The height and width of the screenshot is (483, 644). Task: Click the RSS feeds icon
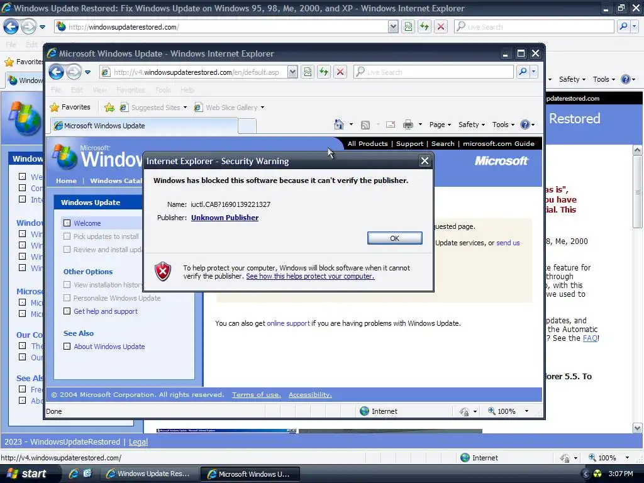click(365, 125)
